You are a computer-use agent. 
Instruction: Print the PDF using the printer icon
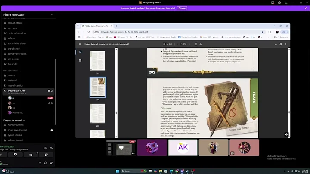tap(281, 44)
